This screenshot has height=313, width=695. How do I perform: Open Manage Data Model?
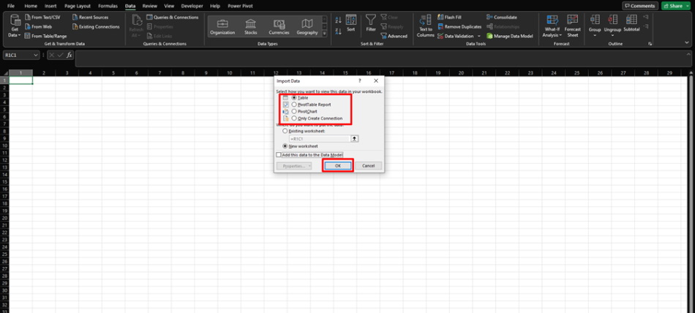510,36
